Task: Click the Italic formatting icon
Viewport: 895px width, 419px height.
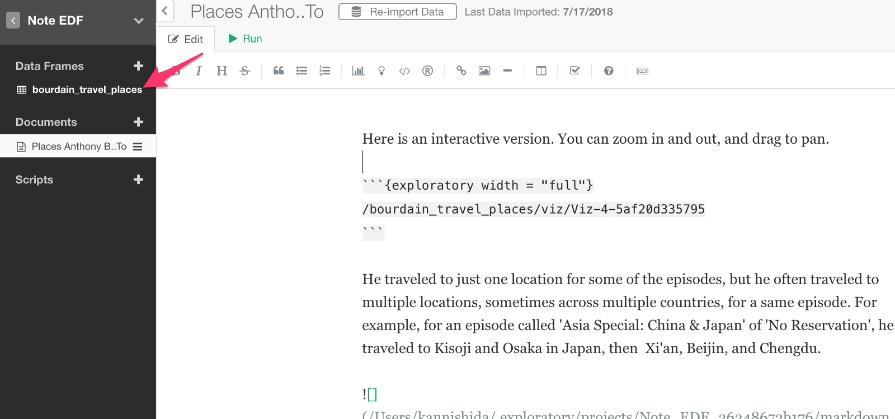Action: (199, 71)
